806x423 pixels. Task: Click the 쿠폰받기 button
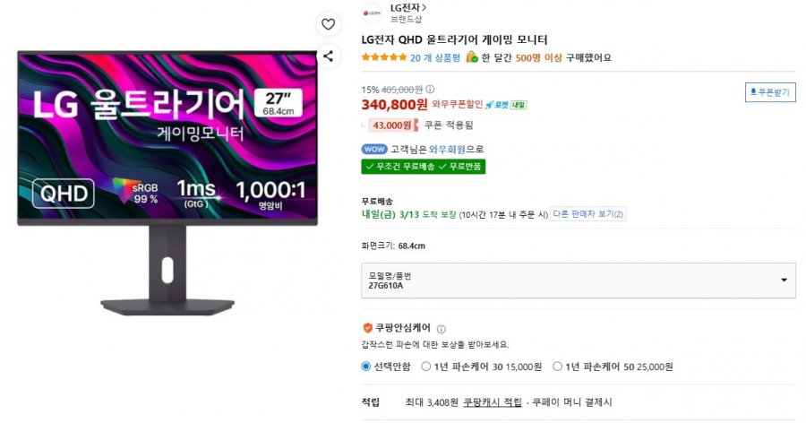tap(770, 92)
